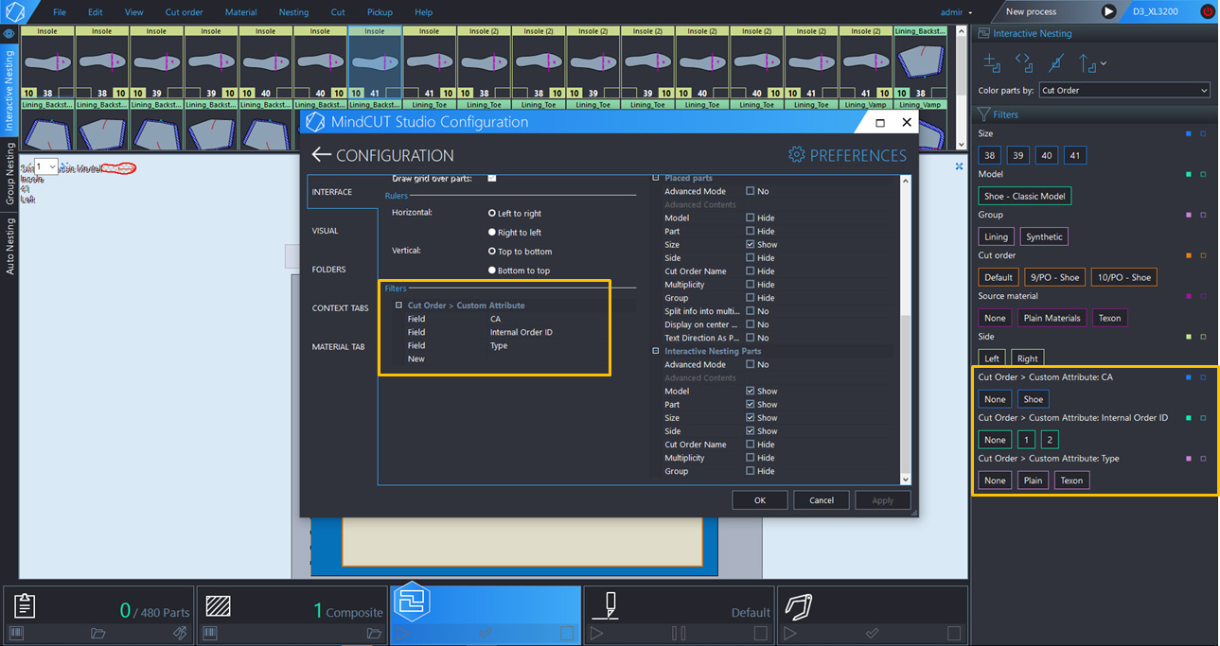
Task: Click the eye icon above the Interactive Nesting side tab
Action: [9, 33]
